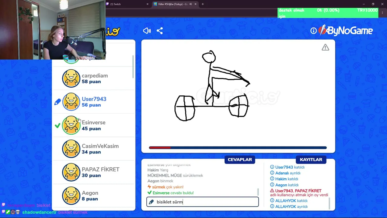
Task: Click Esinverse's avatar
Action: point(71,125)
